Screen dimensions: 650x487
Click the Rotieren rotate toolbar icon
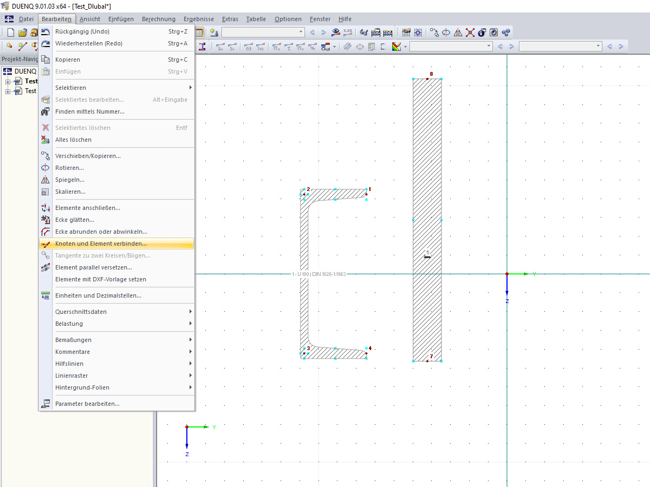446,32
